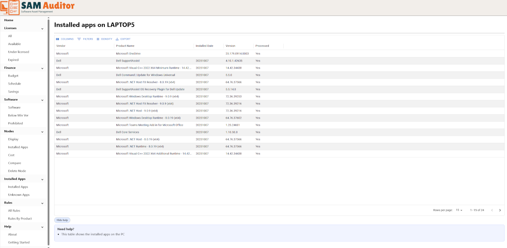This screenshot has height=248, width=507.
Task: Collapse the Finance section chevron
Action: coord(42,68)
